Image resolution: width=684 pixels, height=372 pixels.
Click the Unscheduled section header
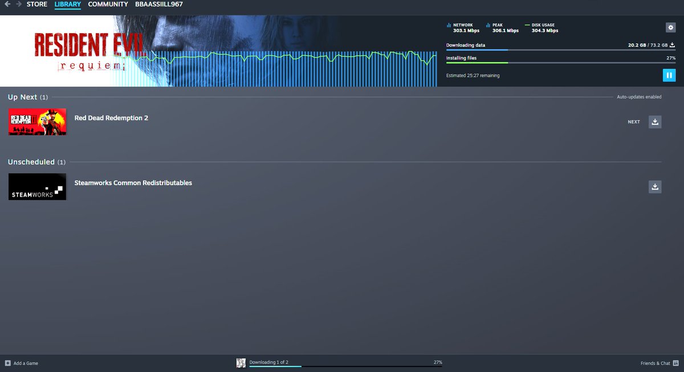point(36,162)
